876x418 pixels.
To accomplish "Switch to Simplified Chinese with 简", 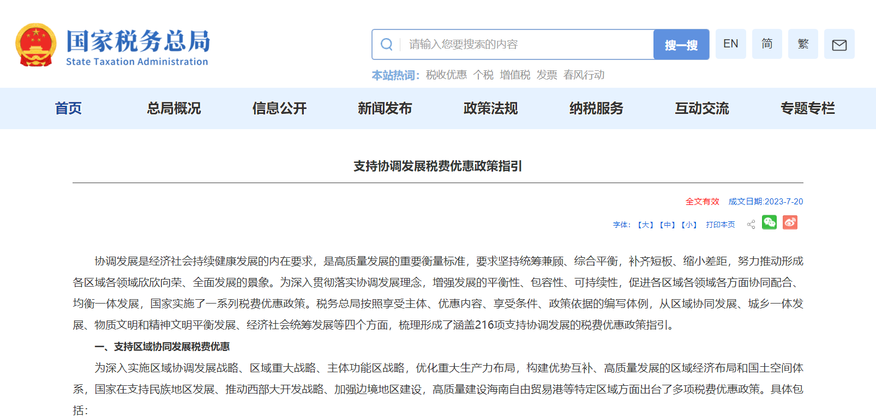I will coord(767,44).
